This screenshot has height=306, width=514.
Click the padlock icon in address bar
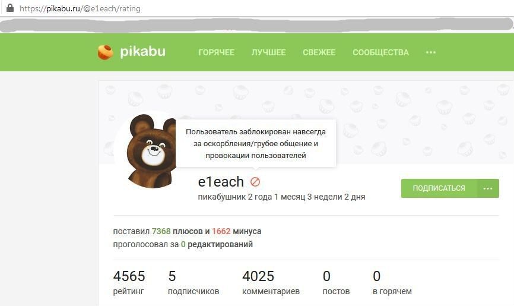[x=10, y=8]
